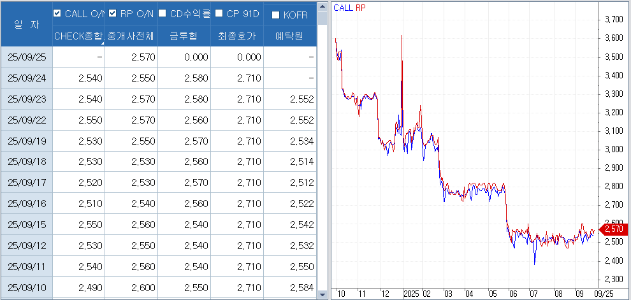This screenshot has width=631, height=300.
Task: Select the 25/09/25 date row
Action: click(x=26, y=57)
